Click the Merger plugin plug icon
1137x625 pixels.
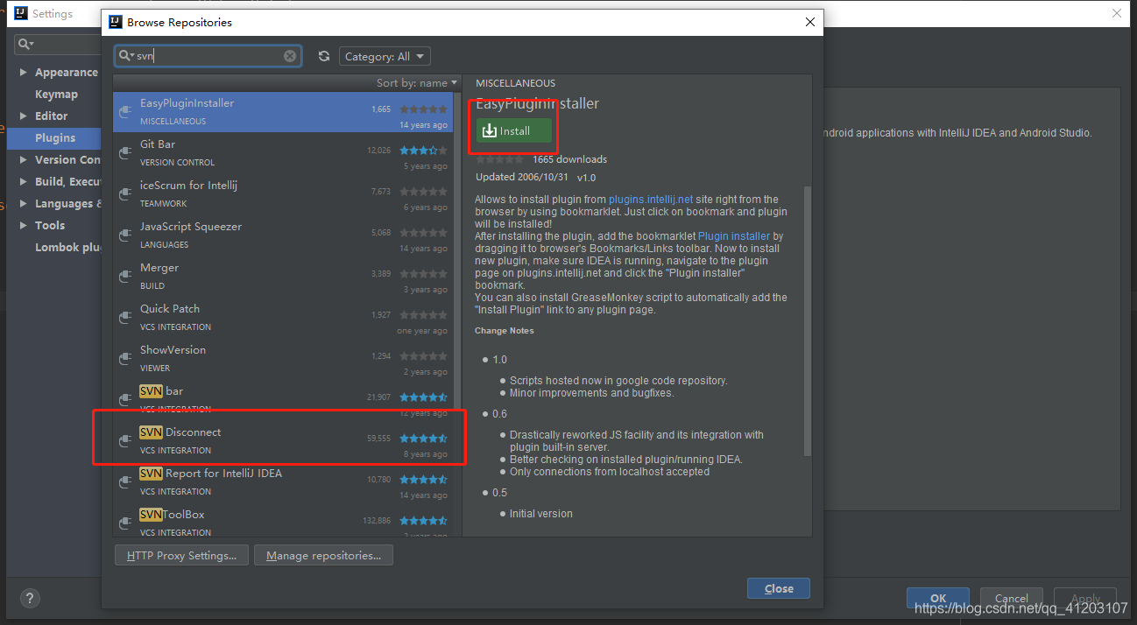click(125, 277)
